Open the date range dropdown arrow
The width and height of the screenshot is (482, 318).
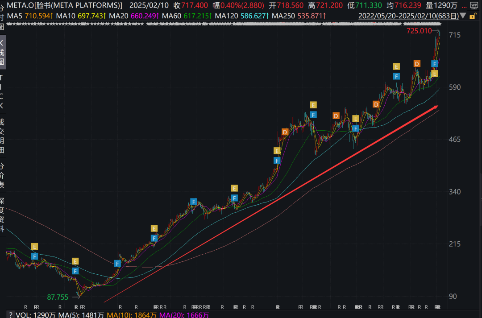point(463,16)
